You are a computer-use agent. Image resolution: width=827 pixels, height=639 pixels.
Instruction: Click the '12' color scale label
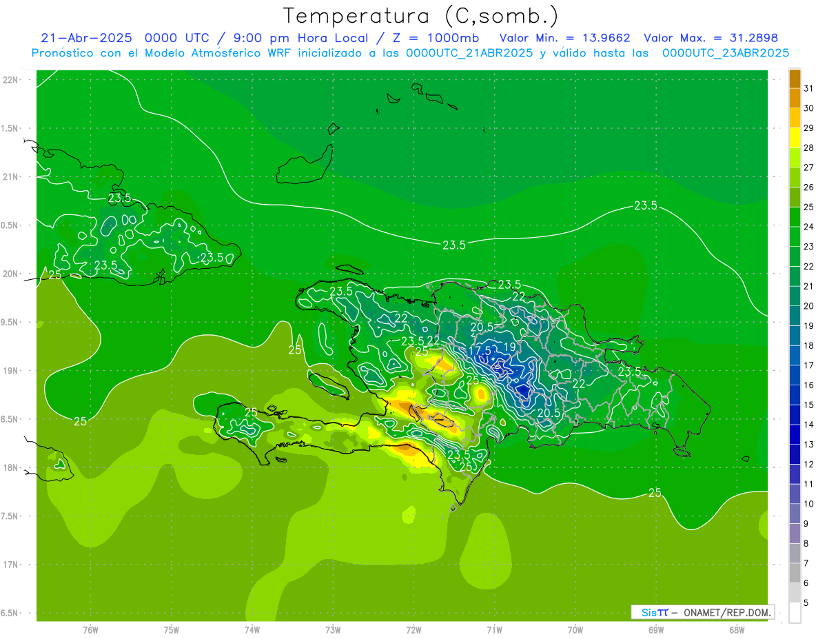coord(808,464)
